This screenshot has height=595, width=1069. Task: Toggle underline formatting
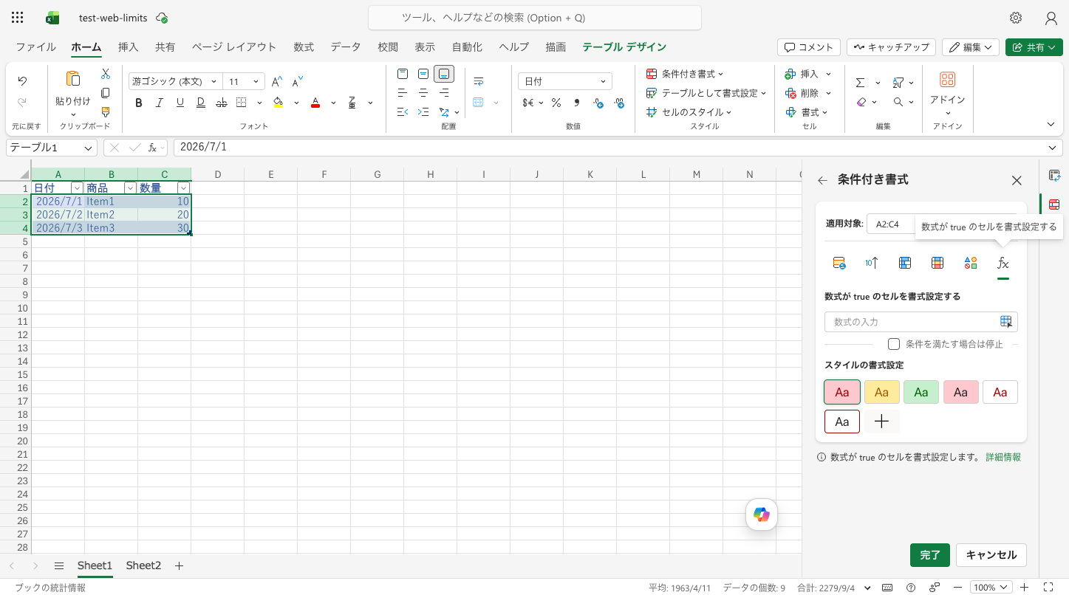(x=180, y=103)
